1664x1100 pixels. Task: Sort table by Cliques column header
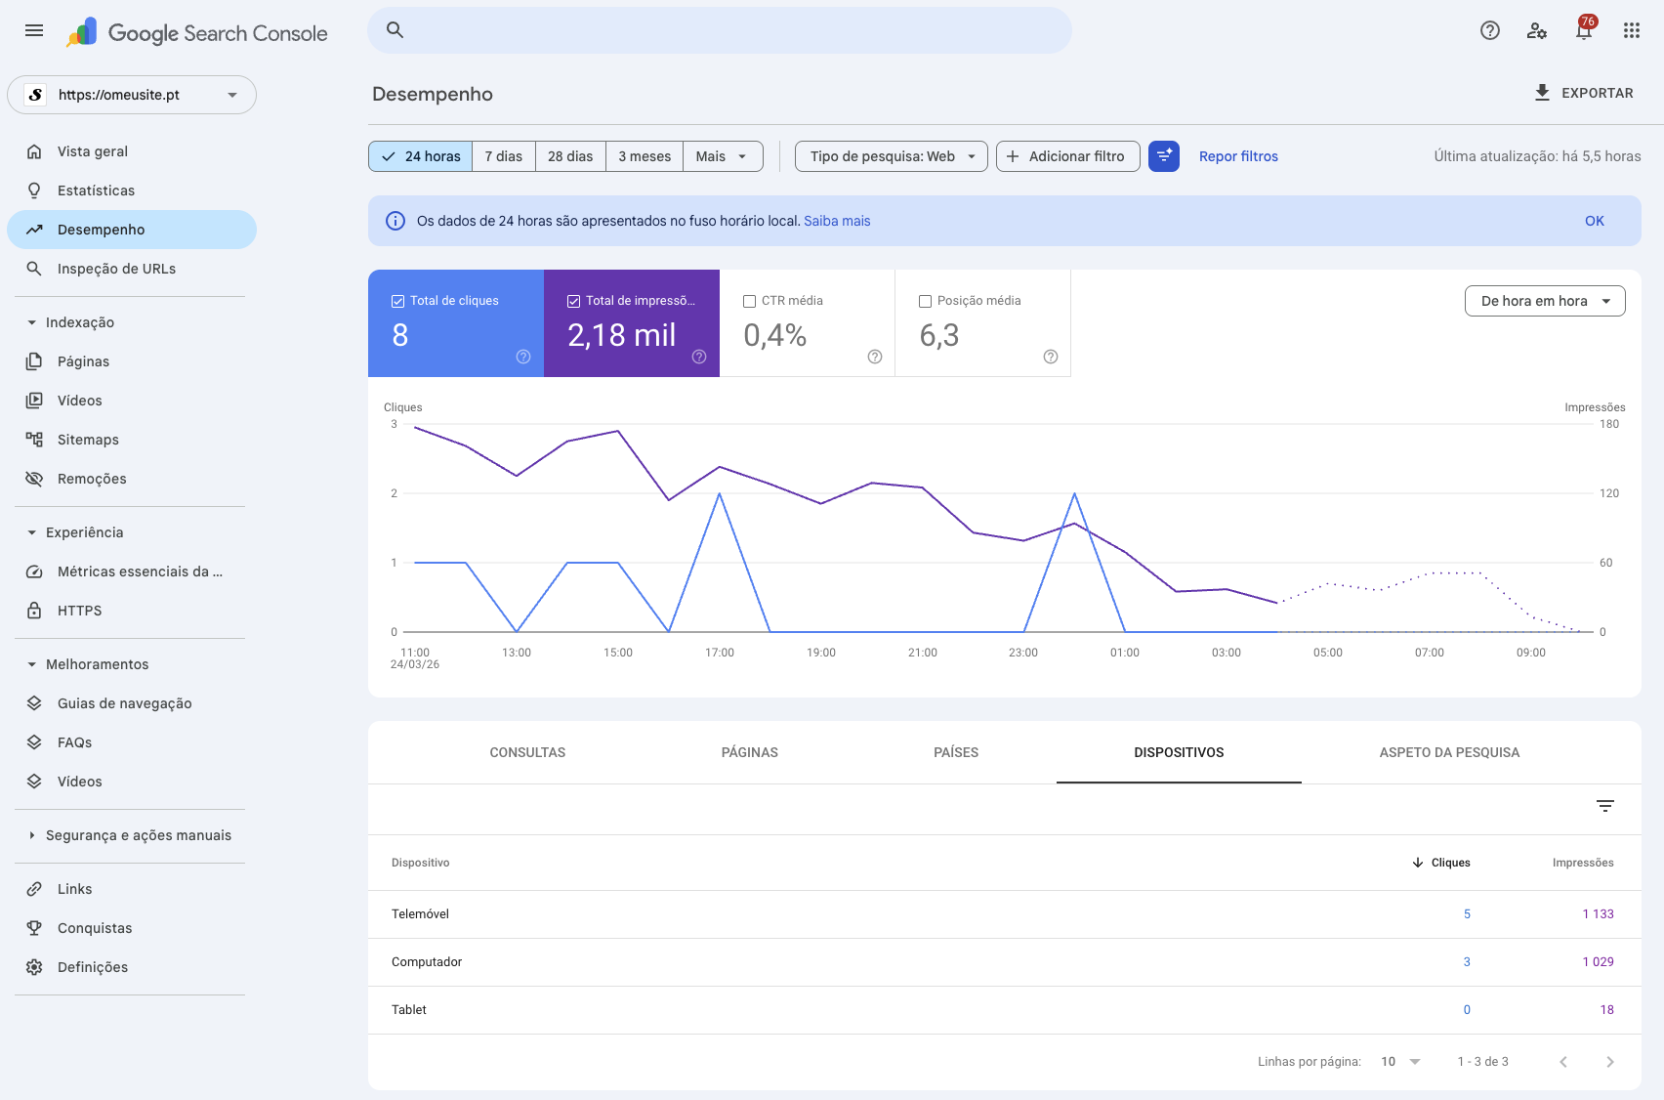(1441, 863)
